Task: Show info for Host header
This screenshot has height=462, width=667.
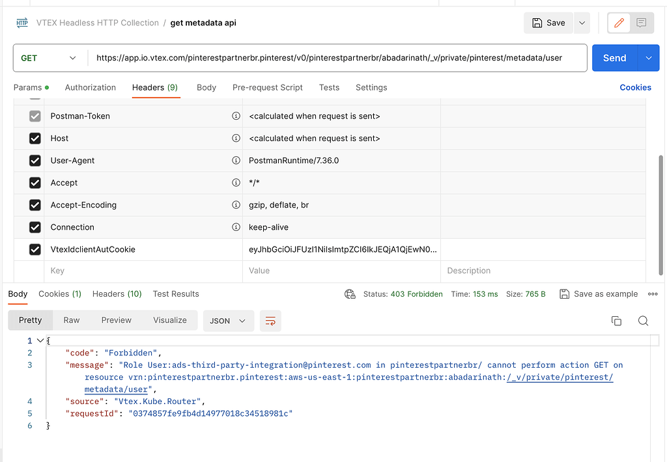Action: pyautogui.click(x=236, y=138)
